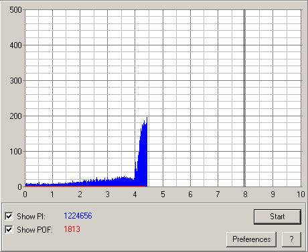The image size is (308, 252).
Task: Click the 500 label on vertical axis
Action: (x=15, y=10)
